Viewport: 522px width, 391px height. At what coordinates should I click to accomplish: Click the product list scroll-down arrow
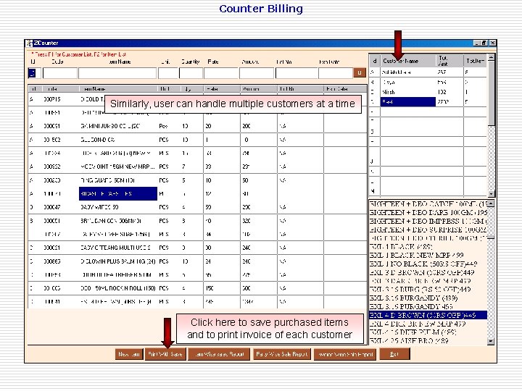pyautogui.click(x=491, y=341)
